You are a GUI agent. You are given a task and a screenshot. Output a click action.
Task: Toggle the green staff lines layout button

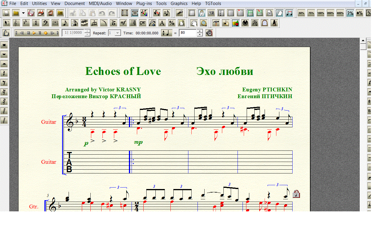[x=250, y=13]
